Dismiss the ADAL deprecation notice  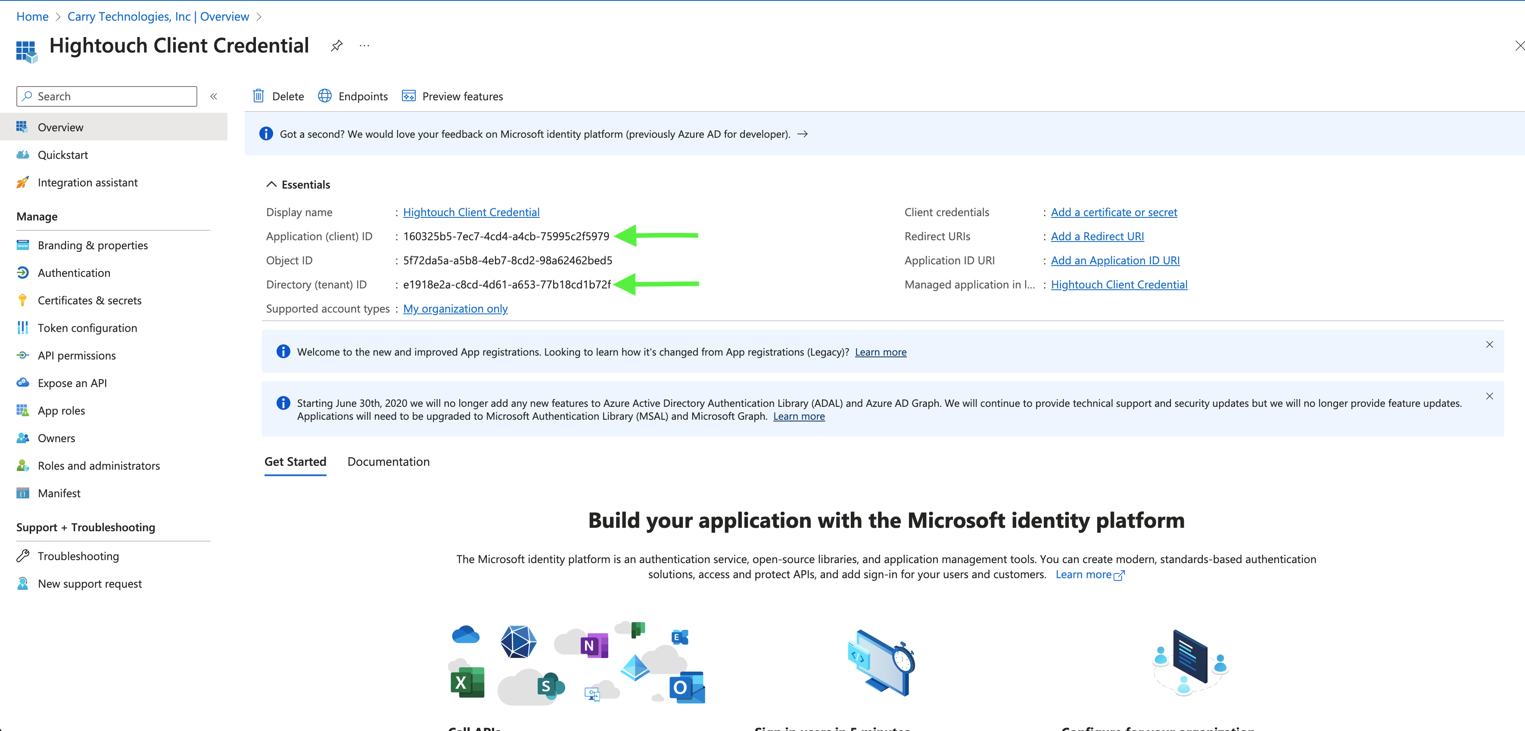(x=1490, y=396)
